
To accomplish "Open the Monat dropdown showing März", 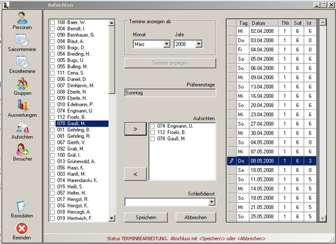I will click(x=167, y=44).
